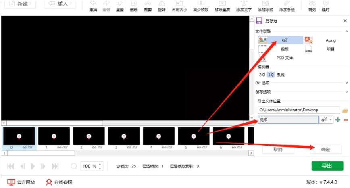The width and height of the screenshot is (350, 188).
Task: Expand the Gif 选项 section
Action: [x=347, y=83]
